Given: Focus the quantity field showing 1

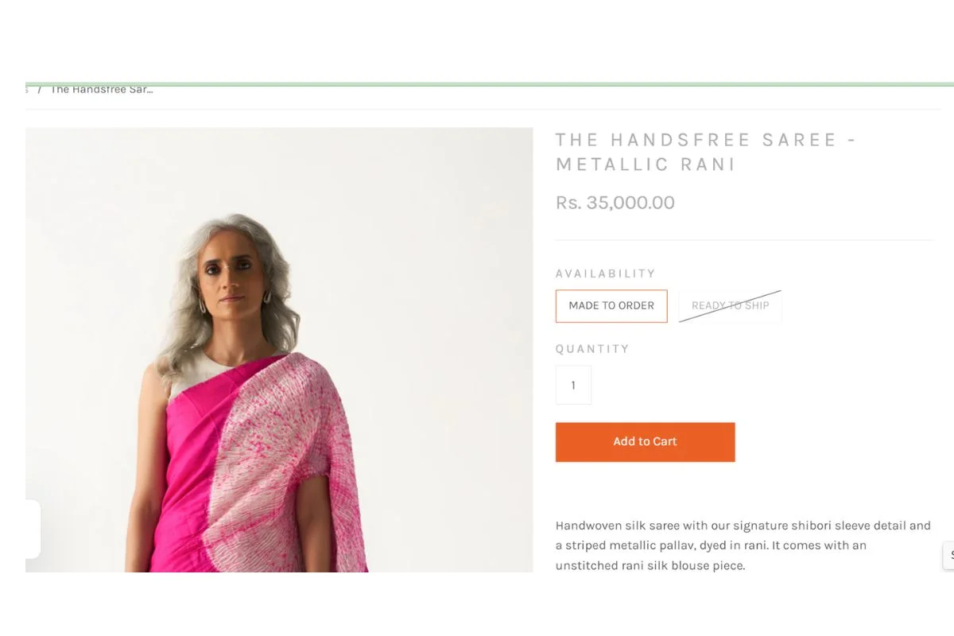Looking at the screenshot, I should 573,385.
